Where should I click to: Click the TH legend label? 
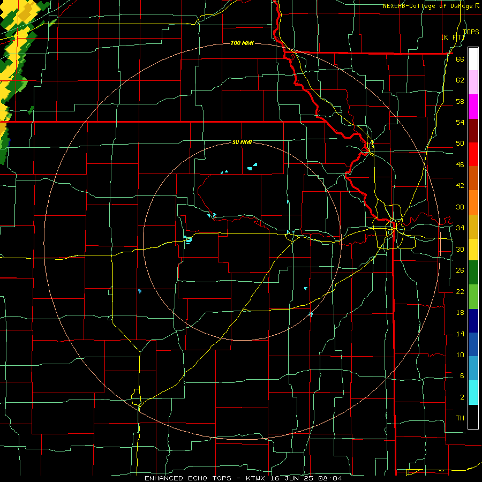(460, 418)
